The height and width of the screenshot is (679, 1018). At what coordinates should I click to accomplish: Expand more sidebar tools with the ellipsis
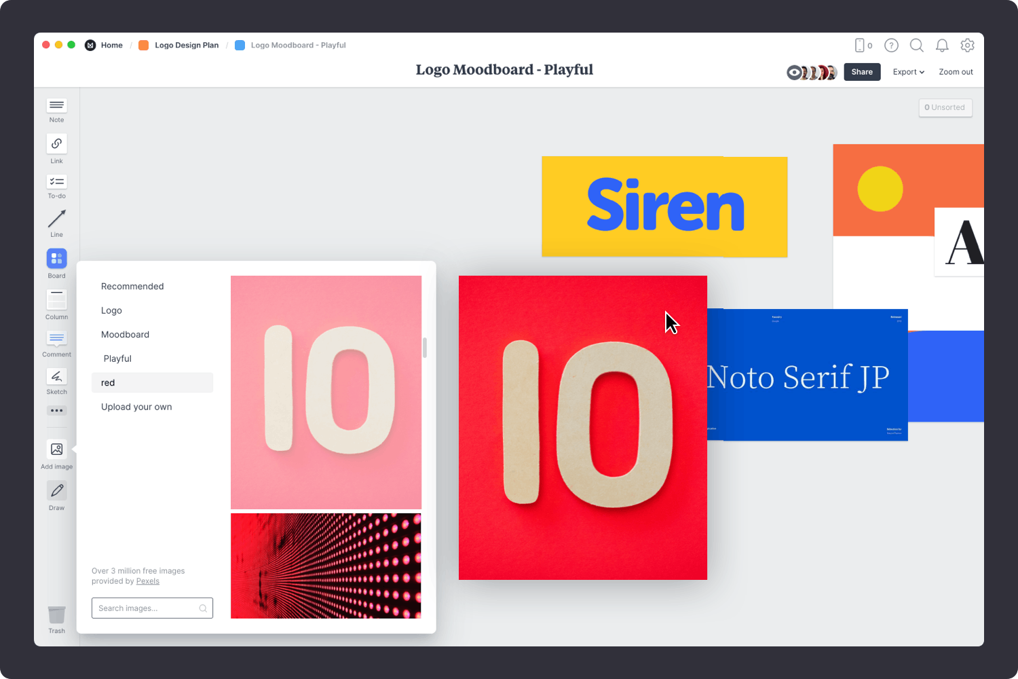(56, 410)
